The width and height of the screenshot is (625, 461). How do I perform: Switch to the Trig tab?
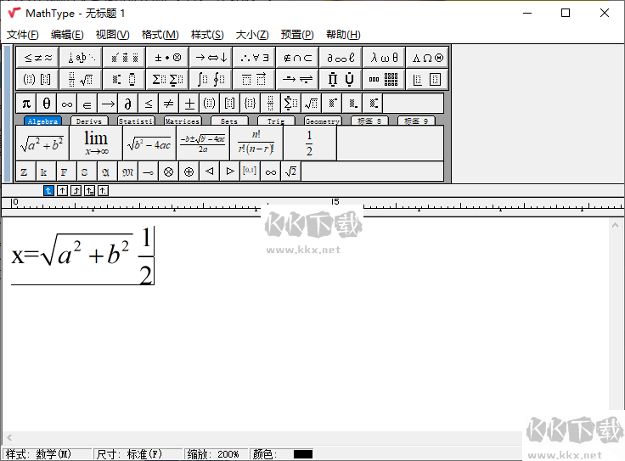pyautogui.click(x=276, y=121)
